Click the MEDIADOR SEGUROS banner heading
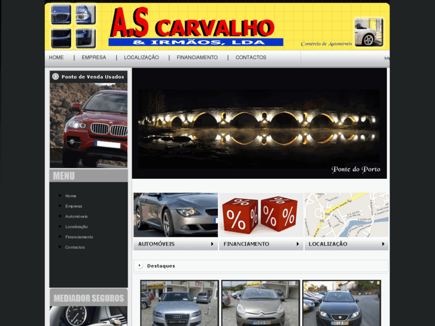Screen dimensions: 435x326 pyautogui.click(x=89, y=298)
